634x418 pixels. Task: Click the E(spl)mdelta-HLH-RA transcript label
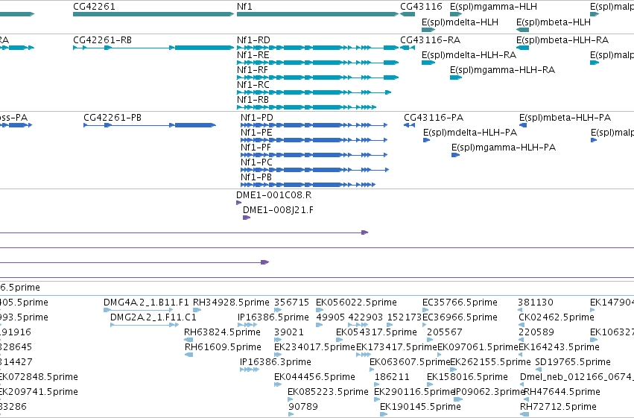tap(469, 55)
